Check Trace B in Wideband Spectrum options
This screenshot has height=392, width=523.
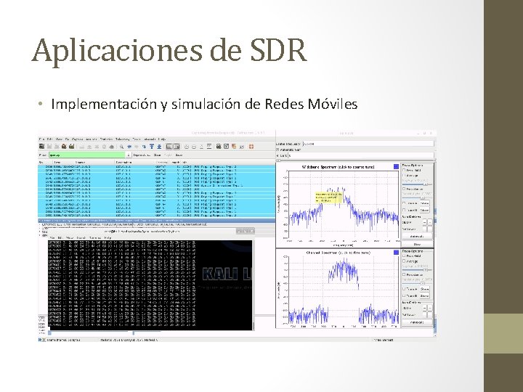[x=404, y=210]
